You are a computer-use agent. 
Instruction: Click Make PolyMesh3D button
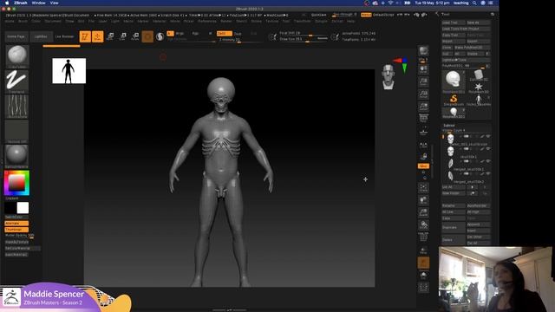click(x=472, y=48)
